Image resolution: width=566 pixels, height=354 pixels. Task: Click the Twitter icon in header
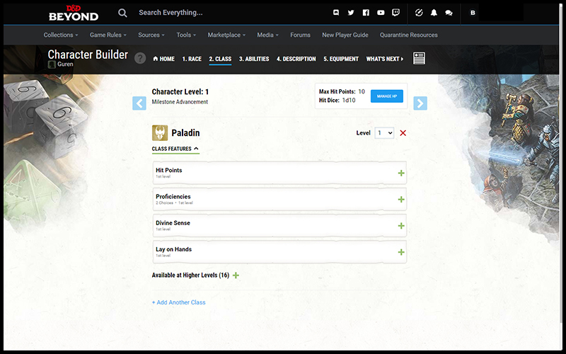coord(351,13)
